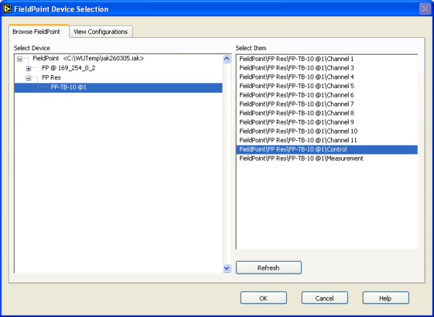Select FieldPoint root entry in device tree

88,58
